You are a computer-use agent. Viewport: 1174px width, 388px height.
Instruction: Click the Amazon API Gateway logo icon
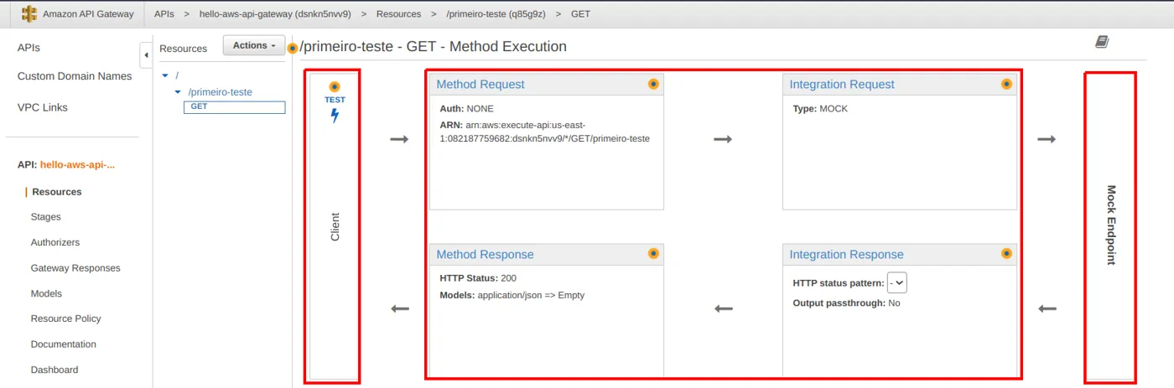29,14
